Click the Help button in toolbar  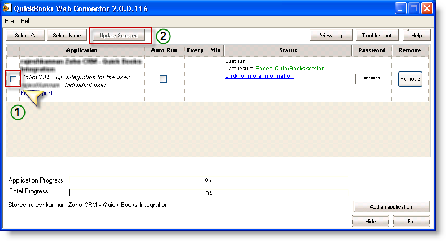[x=416, y=36]
